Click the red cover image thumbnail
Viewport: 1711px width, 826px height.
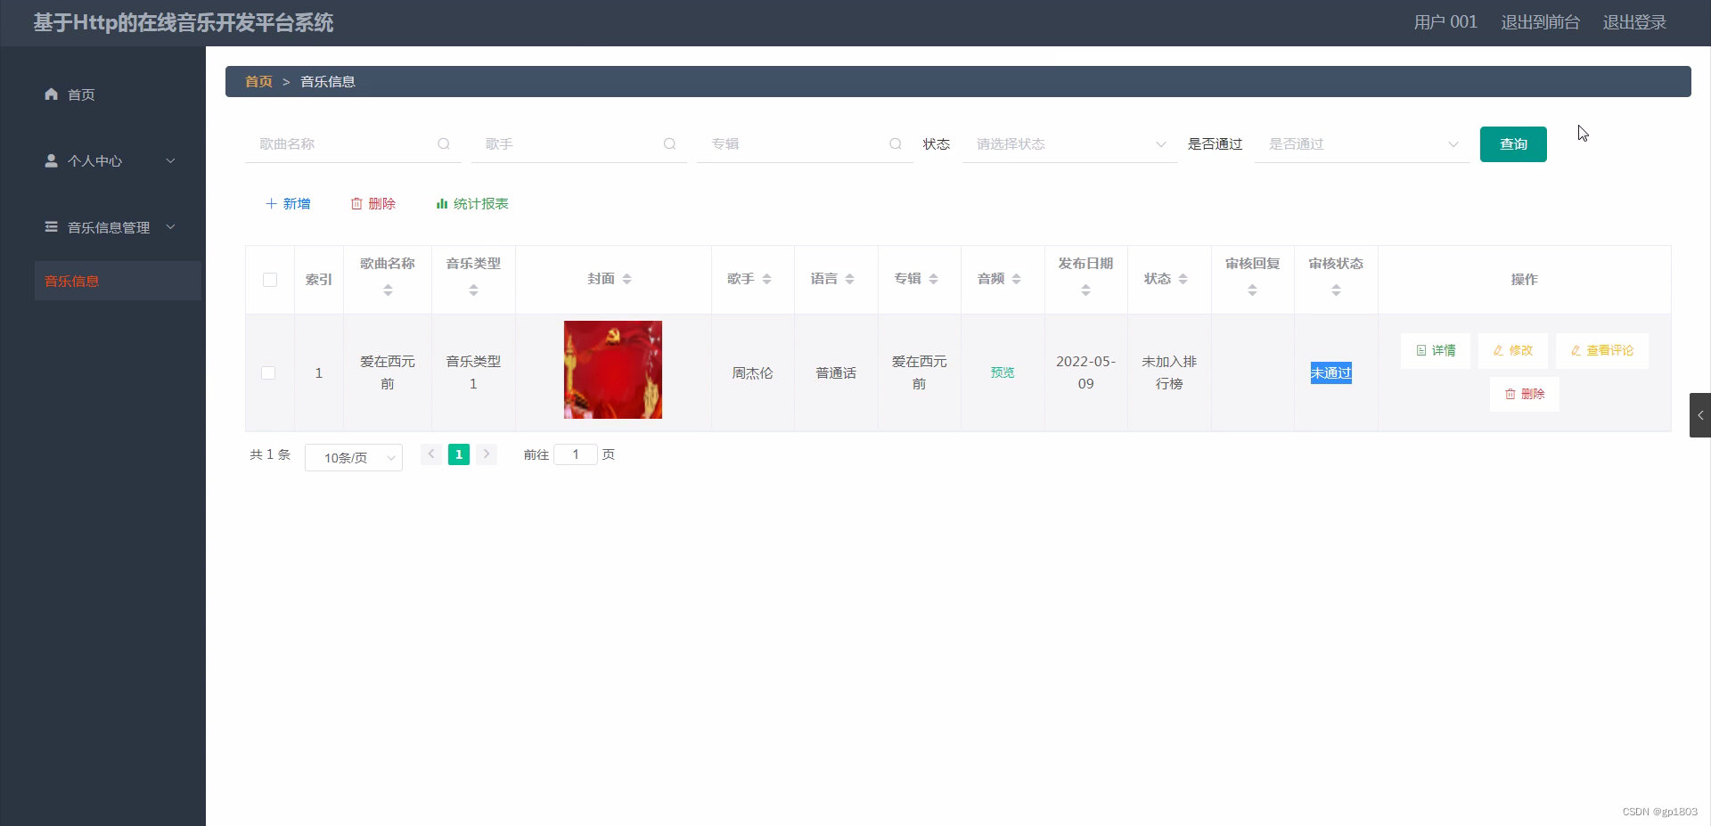pyautogui.click(x=613, y=370)
